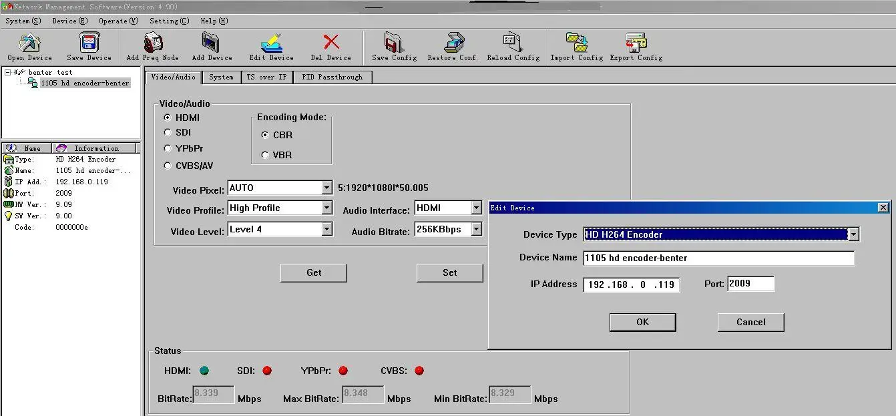The width and height of the screenshot is (896, 416).
Task: Open a device with the Open Device icon
Action: 29,45
